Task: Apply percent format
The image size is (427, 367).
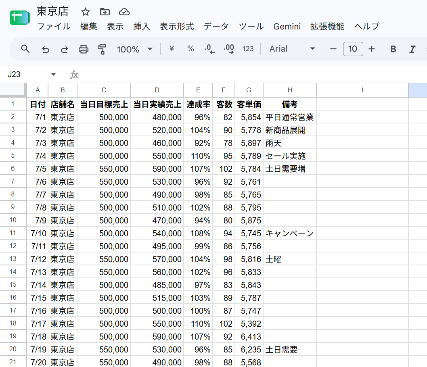Action: click(190, 49)
